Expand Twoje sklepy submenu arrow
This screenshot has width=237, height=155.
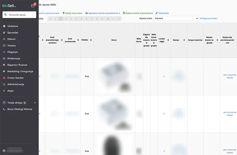pyautogui.click(x=35, y=103)
